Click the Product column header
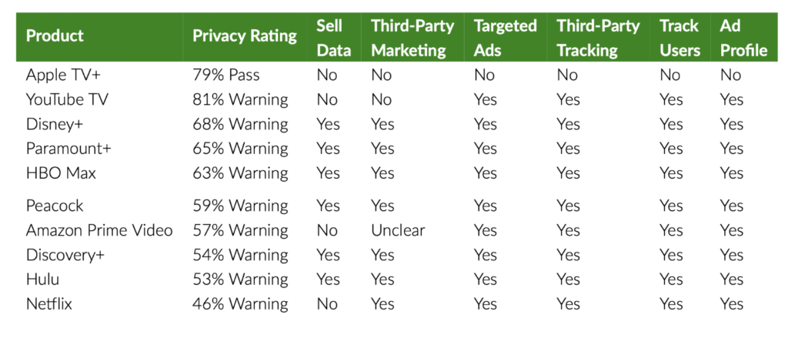 click(55, 36)
